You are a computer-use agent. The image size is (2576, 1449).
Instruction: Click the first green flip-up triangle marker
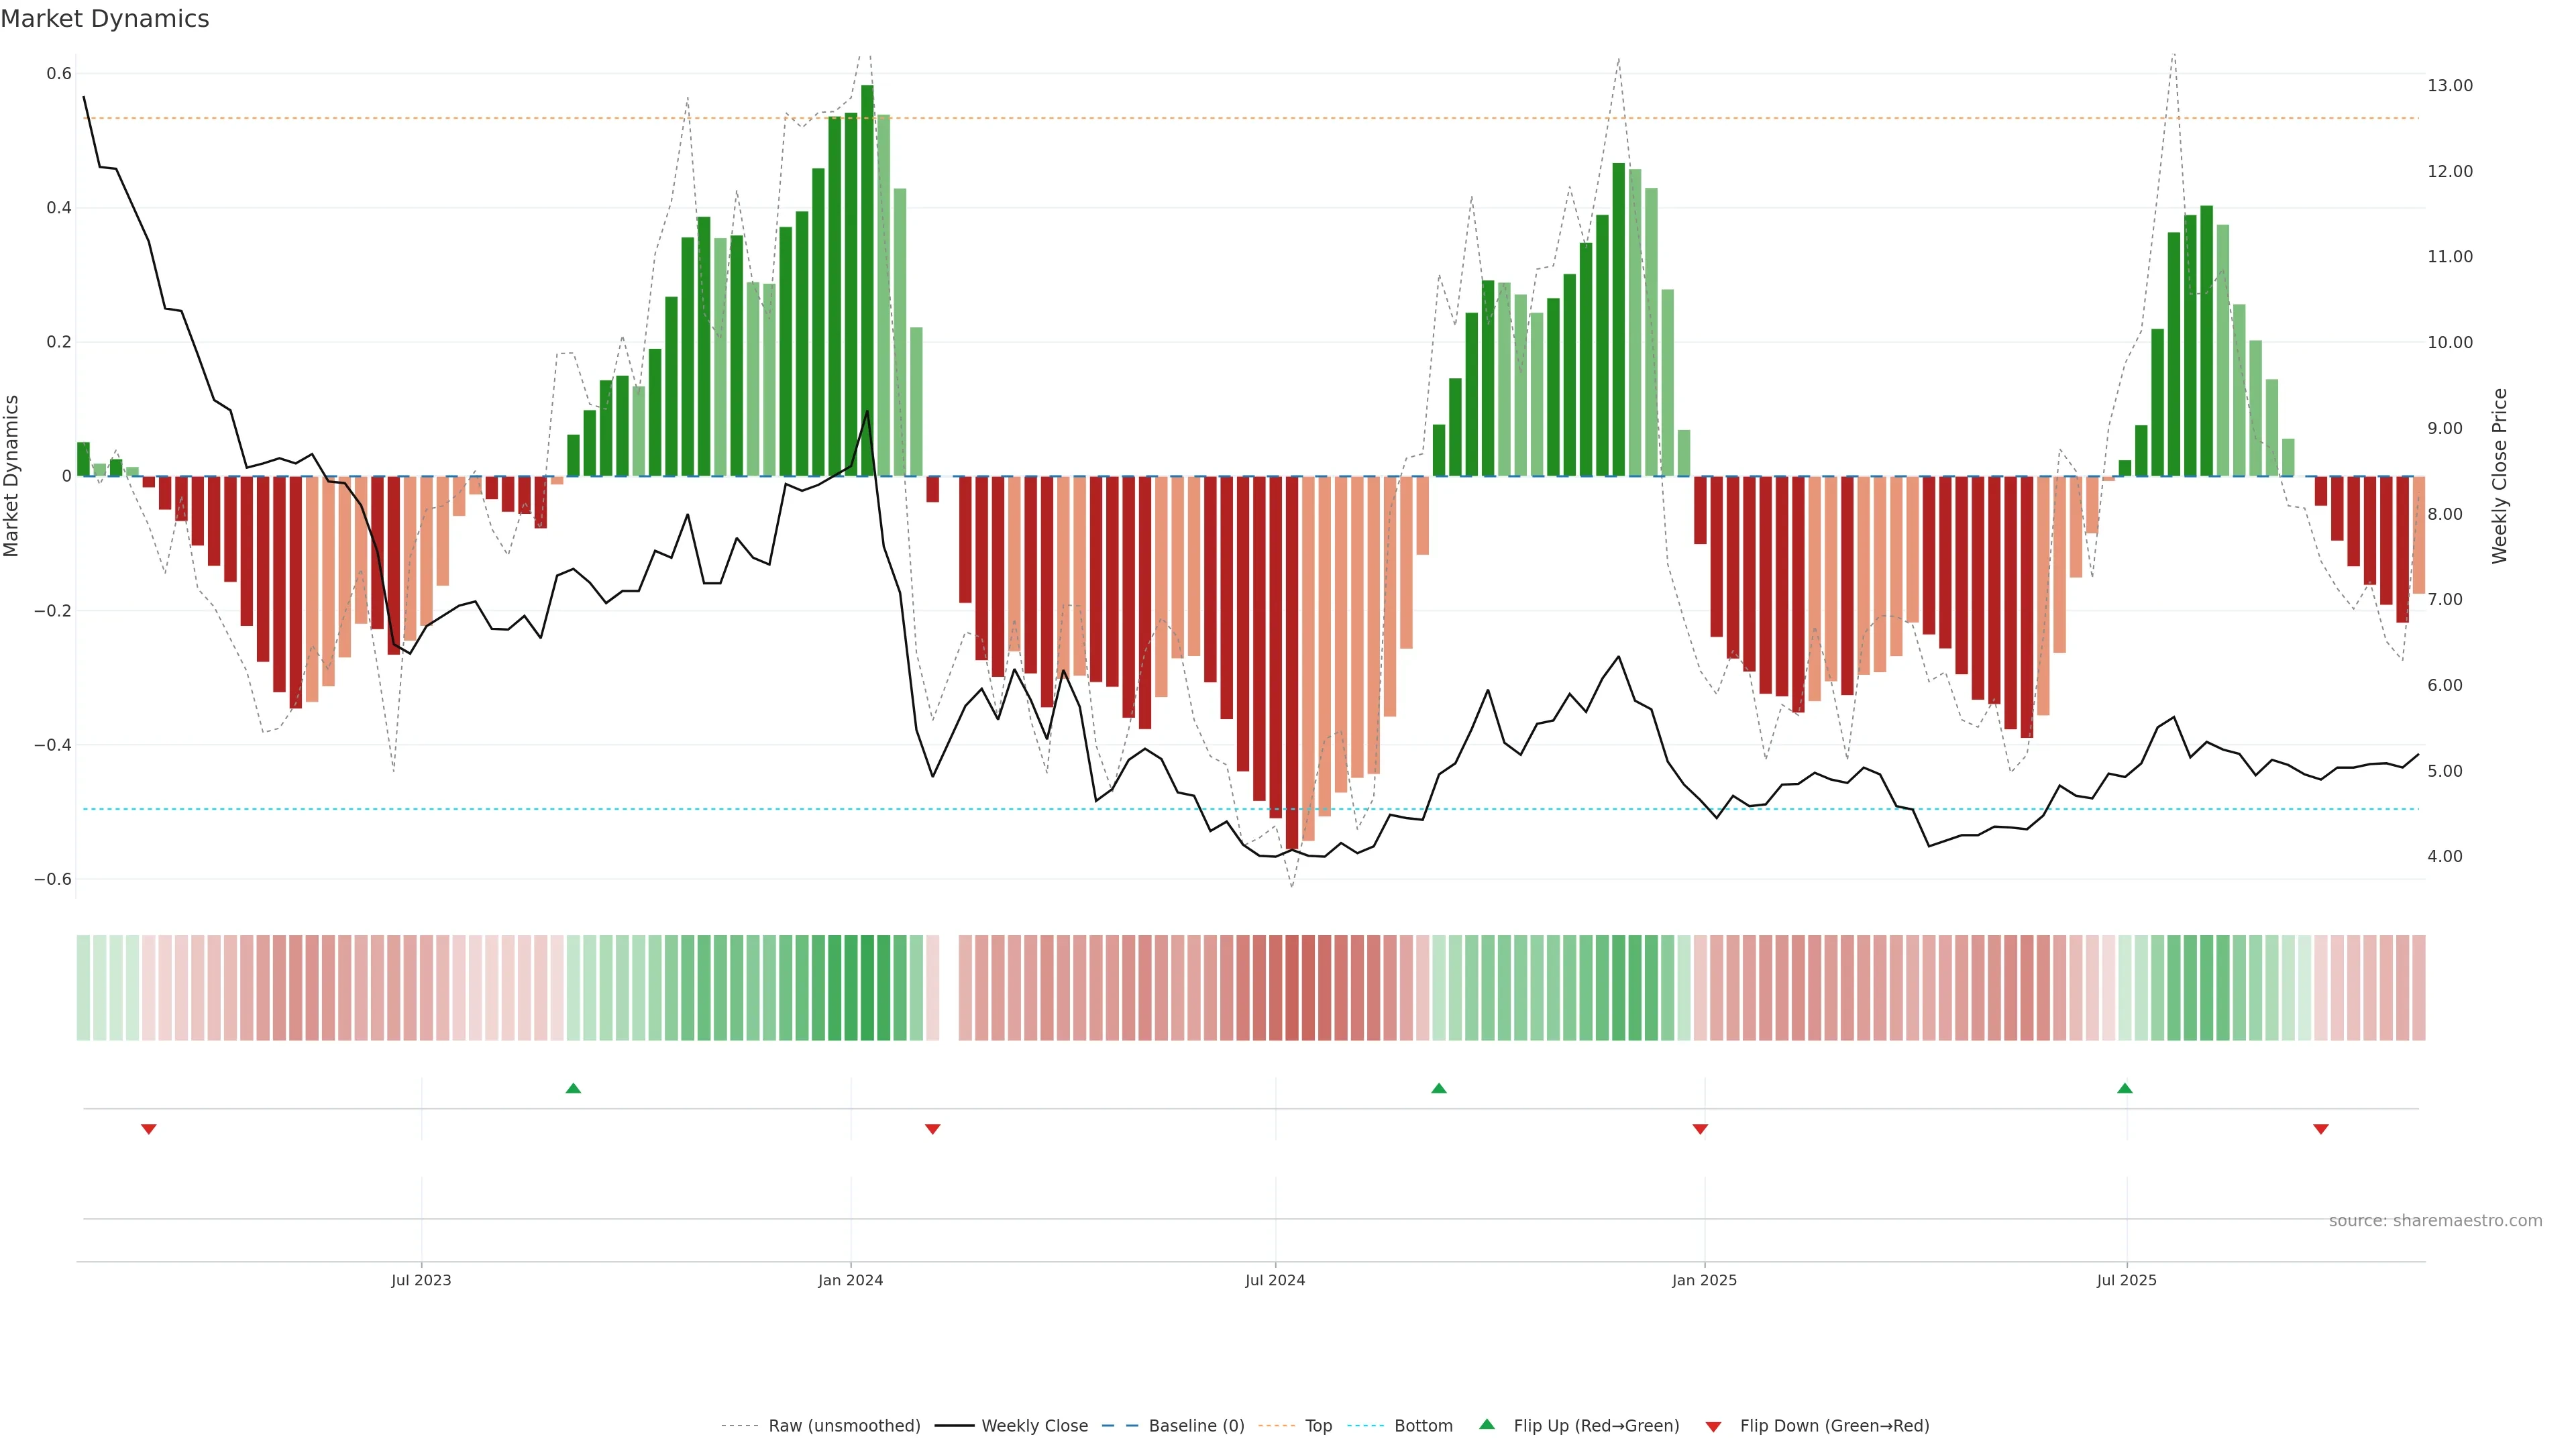[x=573, y=1088]
